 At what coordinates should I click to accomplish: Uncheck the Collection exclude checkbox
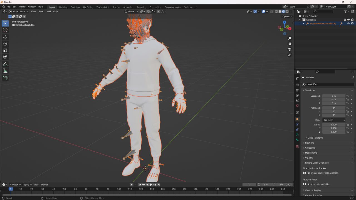[345, 20]
